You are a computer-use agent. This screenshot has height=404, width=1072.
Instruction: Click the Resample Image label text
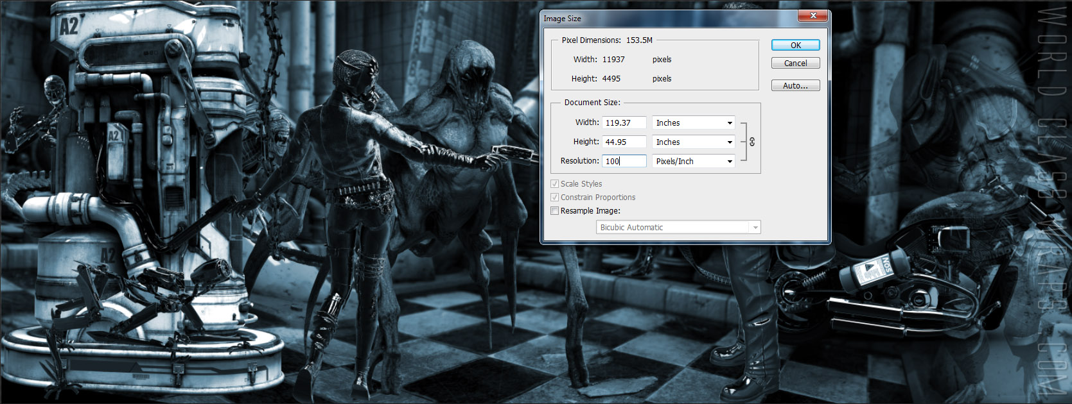(x=590, y=210)
